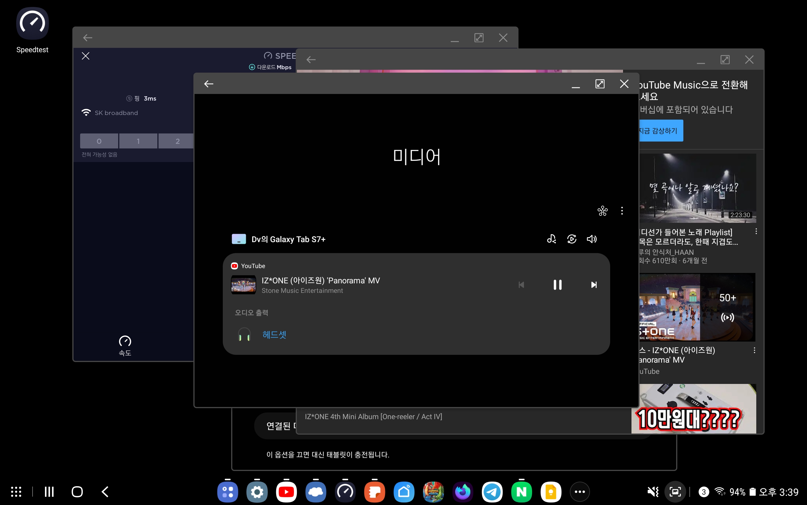Viewport: 807px width, 505px height.
Task: Select 헤드셋 audio output
Action: [x=274, y=334]
